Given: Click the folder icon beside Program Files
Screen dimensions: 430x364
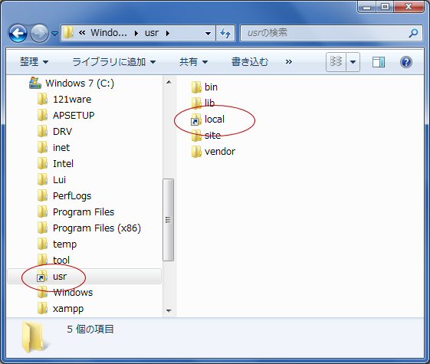Looking at the screenshot, I should pos(42,212).
